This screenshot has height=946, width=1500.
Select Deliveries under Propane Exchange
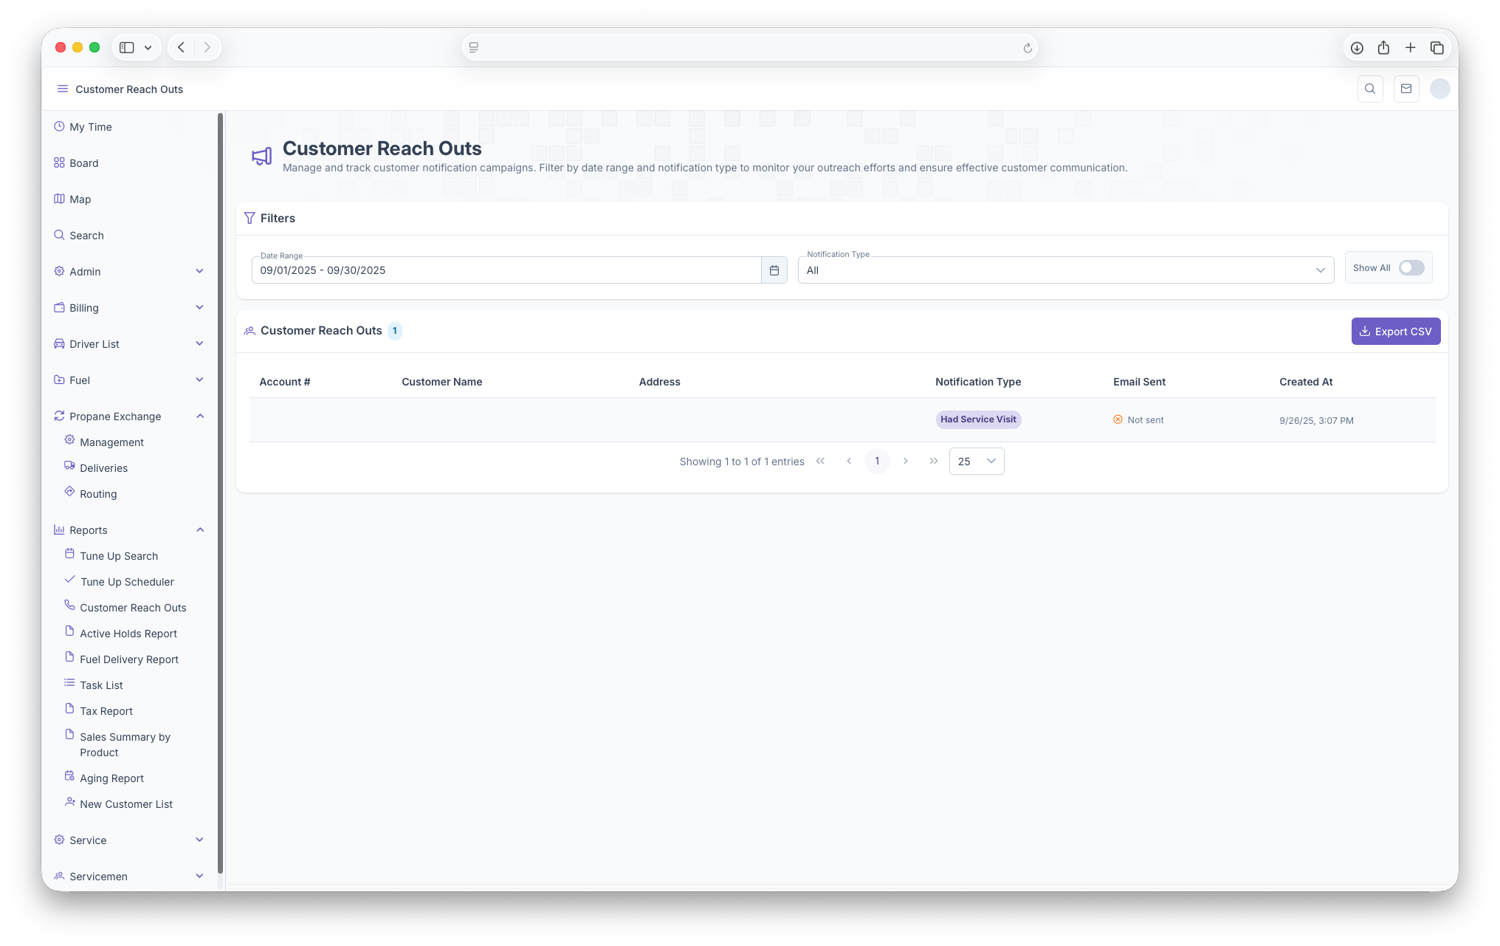point(103,468)
